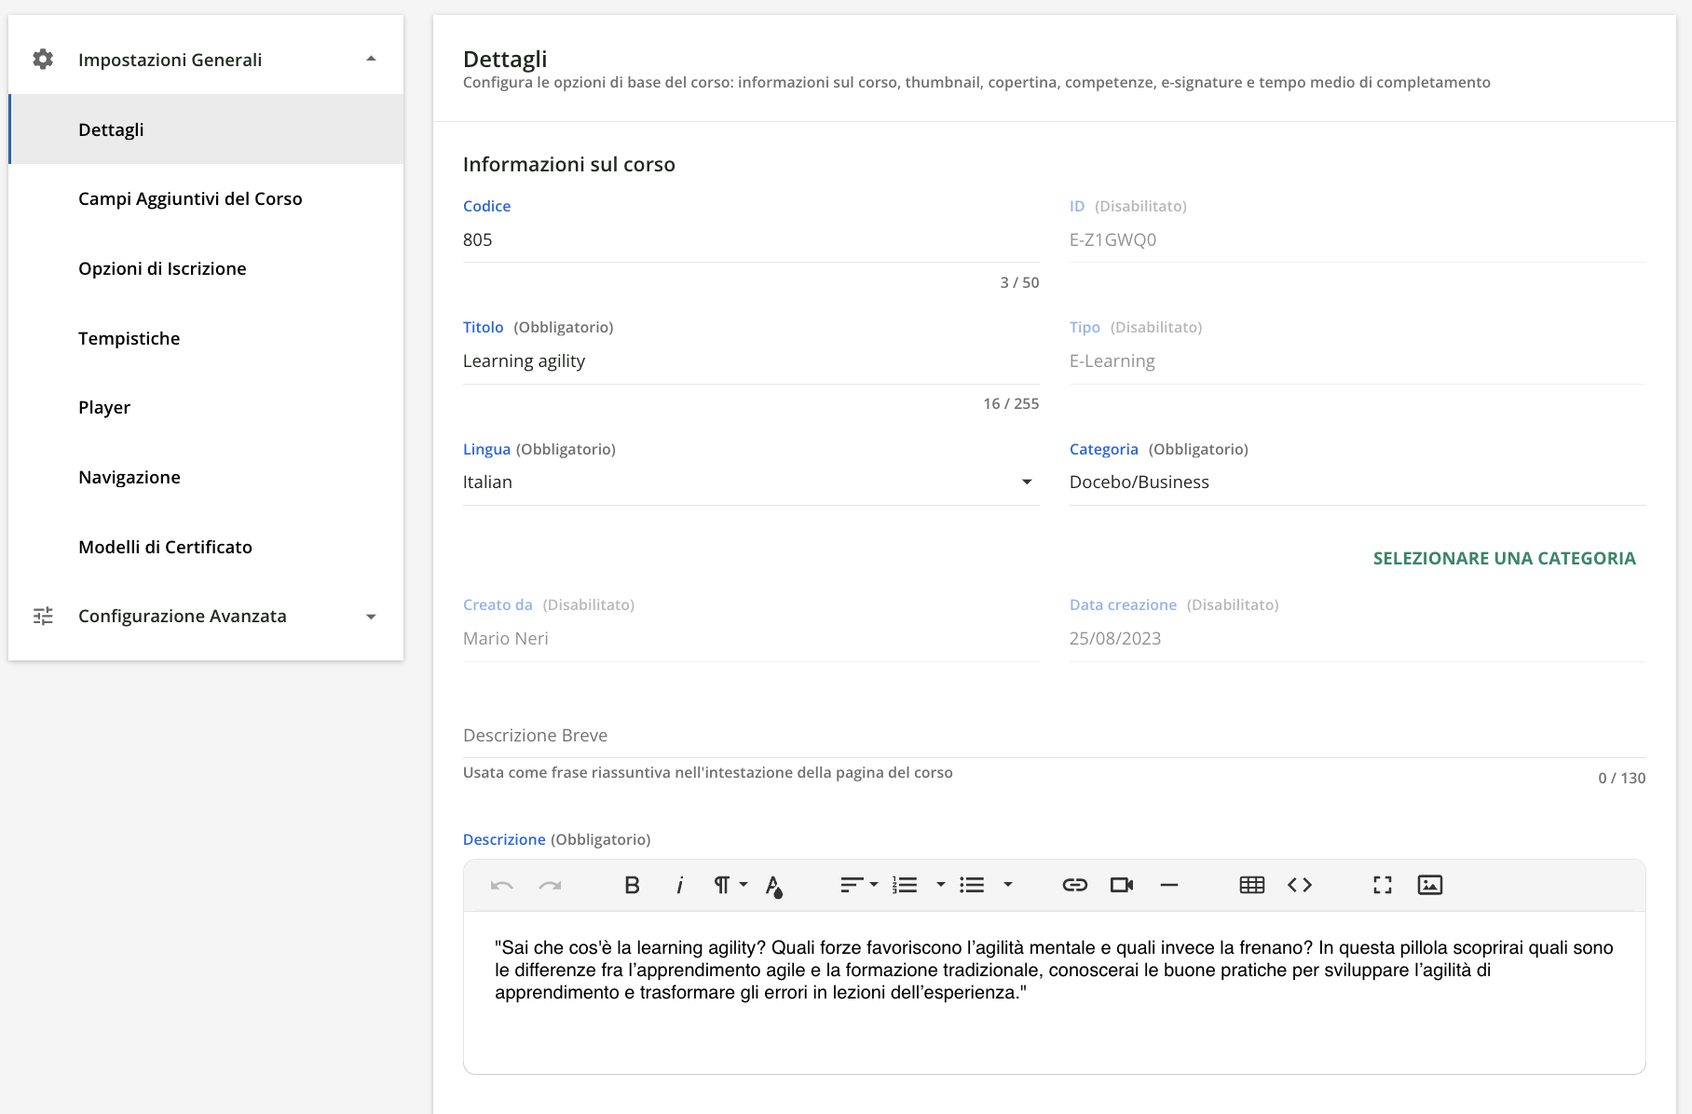Click the 0 / 130 character counter
The width and height of the screenshot is (1692, 1114).
coord(1622,778)
